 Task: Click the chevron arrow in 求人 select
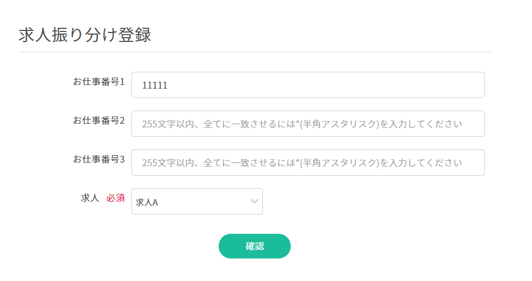[x=254, y=201]
